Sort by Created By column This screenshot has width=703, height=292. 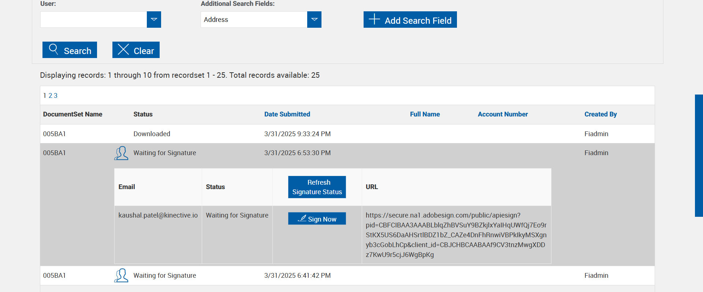pyautogui.click(x=600, y=114)
